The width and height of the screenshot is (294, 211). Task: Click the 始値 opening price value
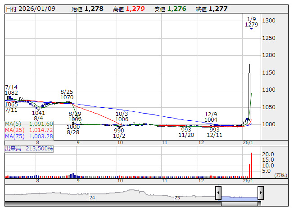click(x=94, y=9)
